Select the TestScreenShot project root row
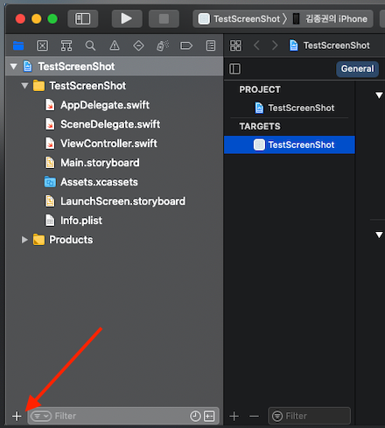385x428 pixels. (115, 67)
